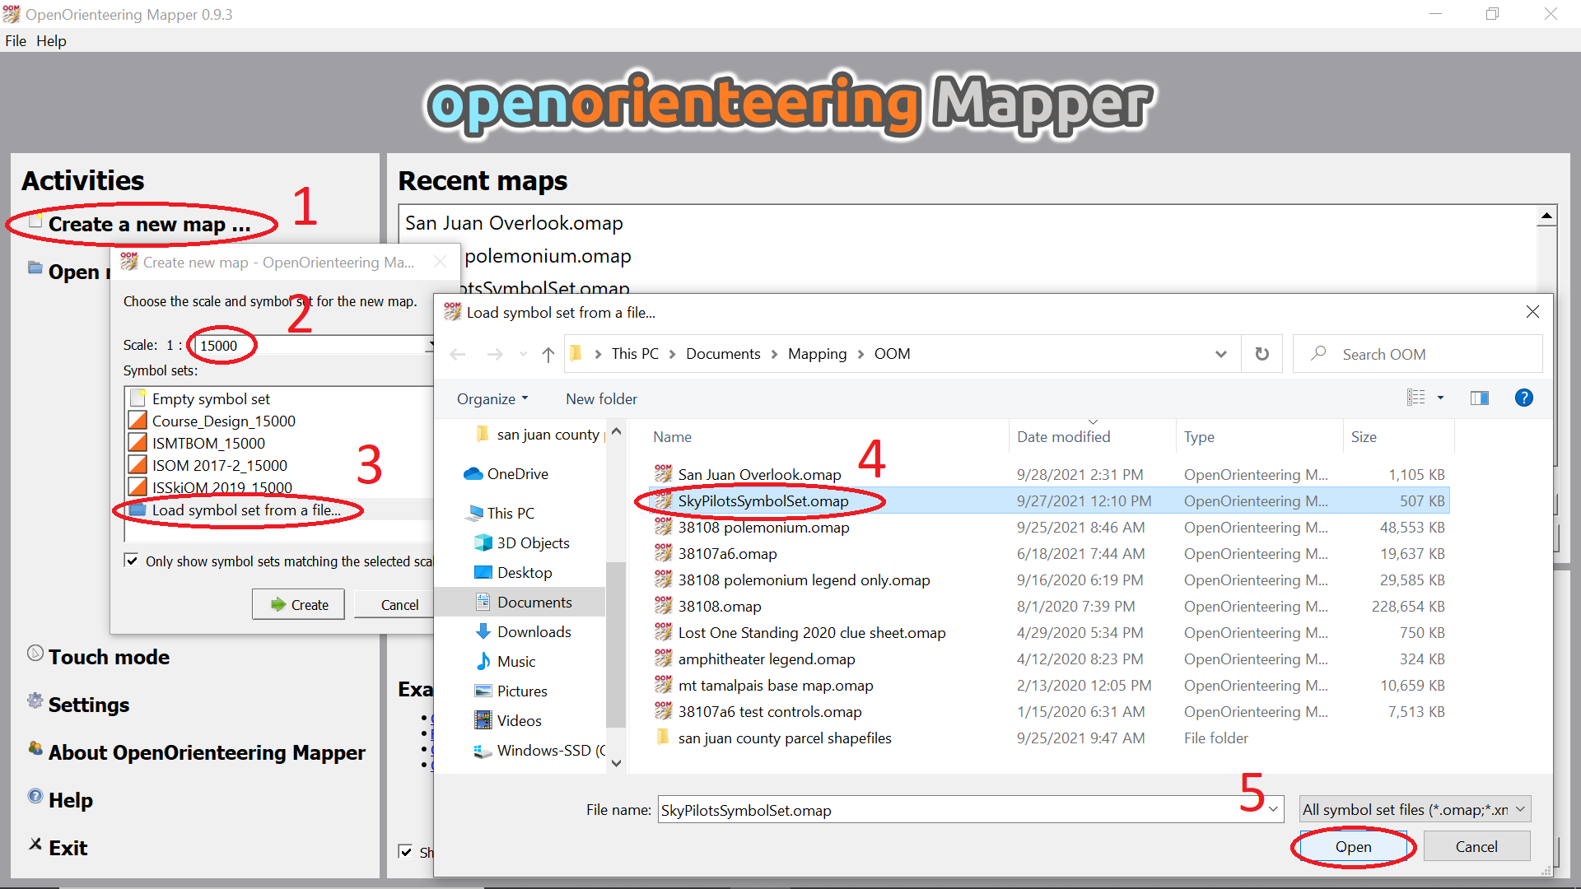
Task: Click the up arrow to go to parent folder
Action: tap(548, 354)
